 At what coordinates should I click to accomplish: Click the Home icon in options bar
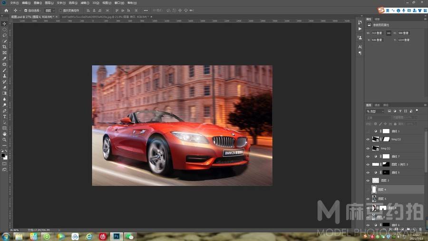[x=6, y=10]
